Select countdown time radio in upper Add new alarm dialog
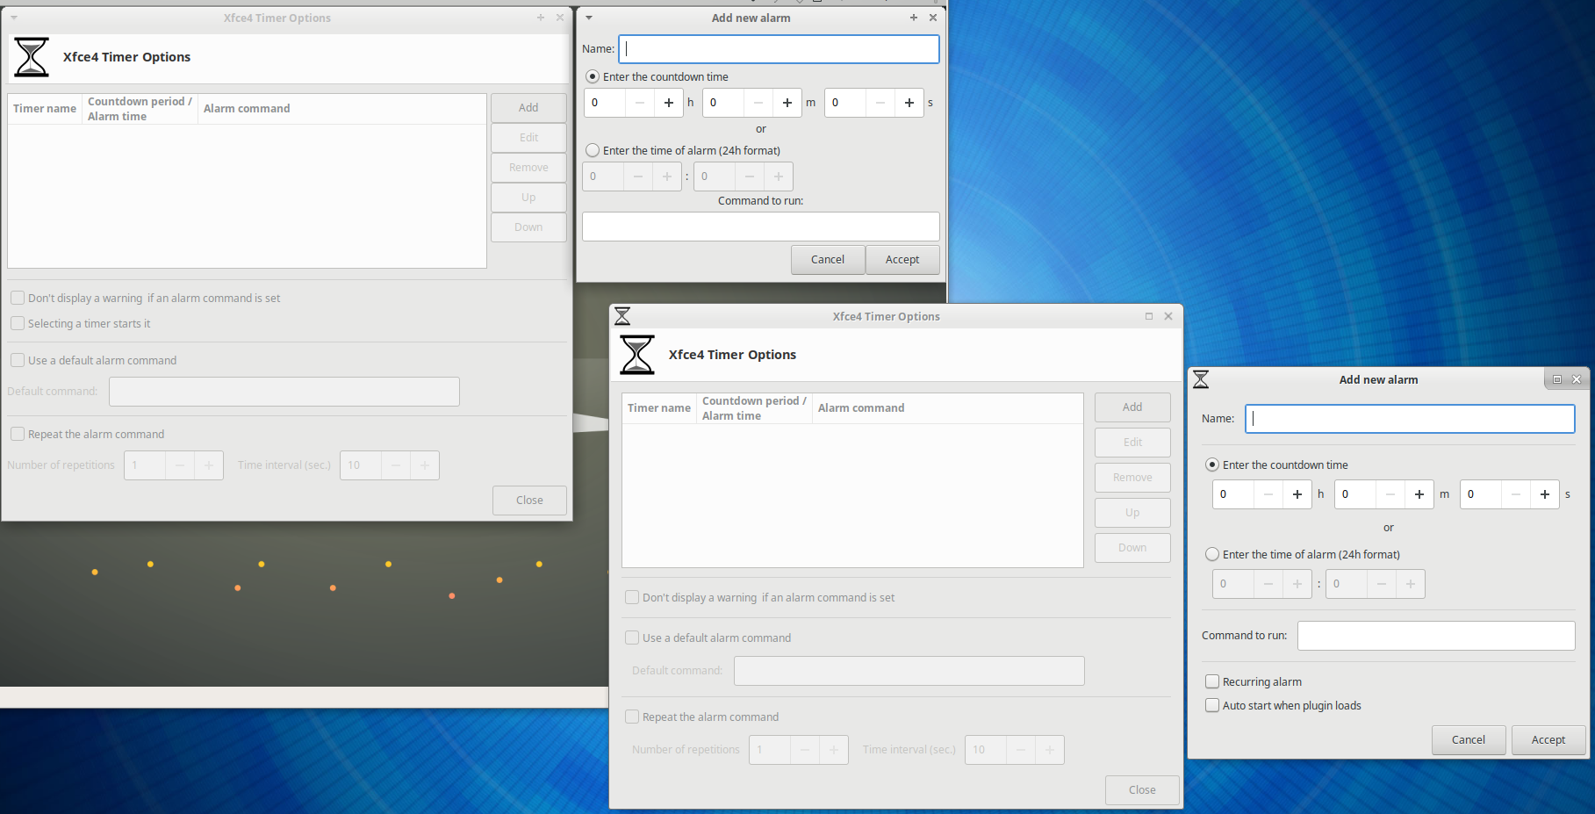Screen dimensions: 1595x814 593,76
